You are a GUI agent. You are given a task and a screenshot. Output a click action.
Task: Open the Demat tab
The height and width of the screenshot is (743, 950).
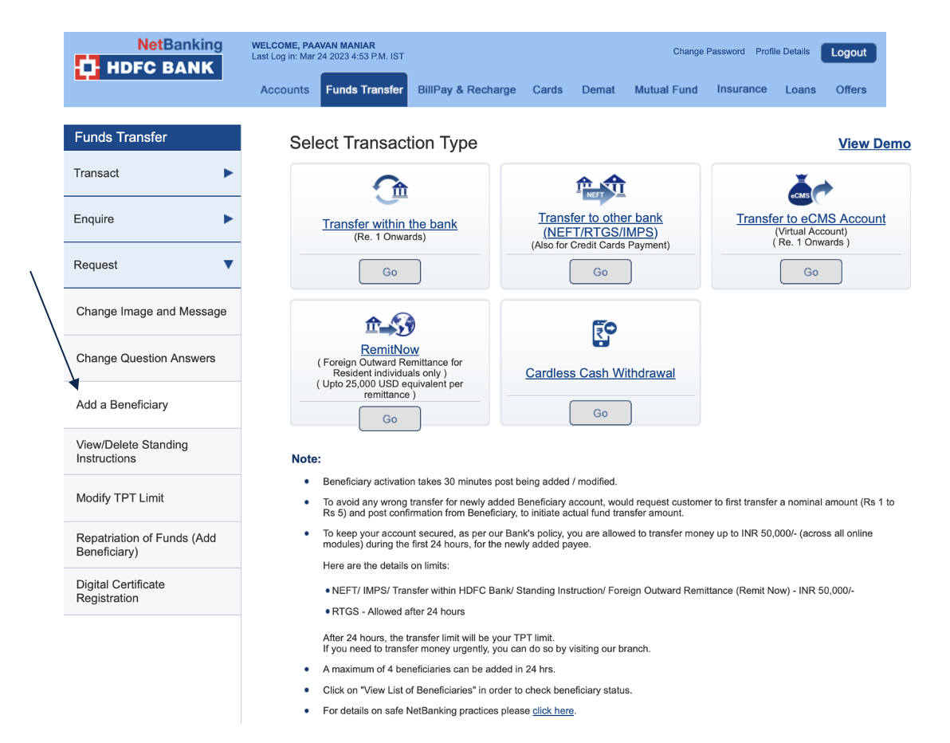pos(598,90)
